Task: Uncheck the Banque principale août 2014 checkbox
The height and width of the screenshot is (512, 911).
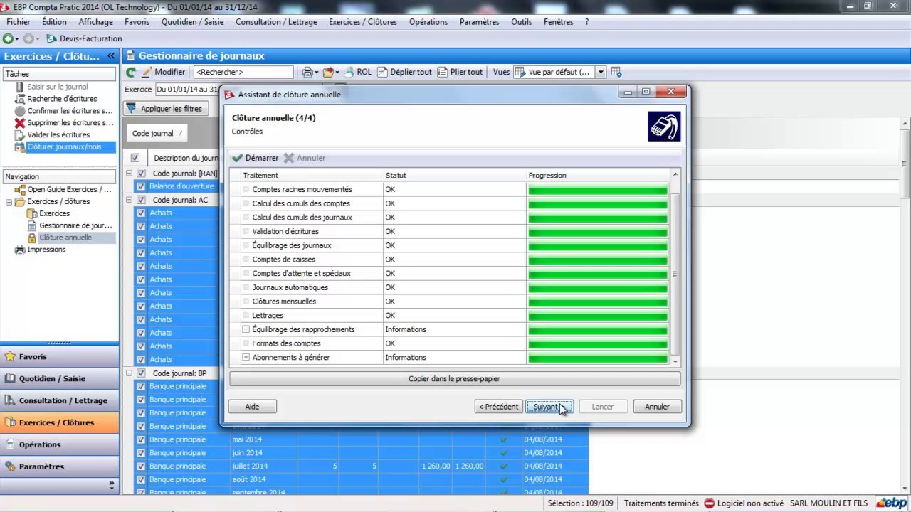Action: click(141, 480)
